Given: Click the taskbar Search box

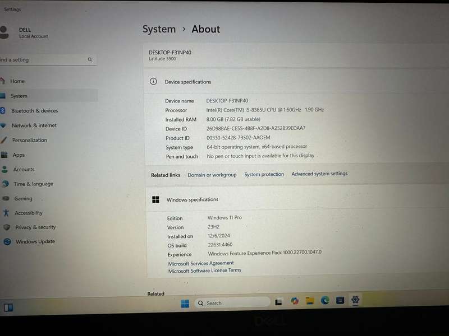Looking at the screenshot, I should click(x=232, y=302).
